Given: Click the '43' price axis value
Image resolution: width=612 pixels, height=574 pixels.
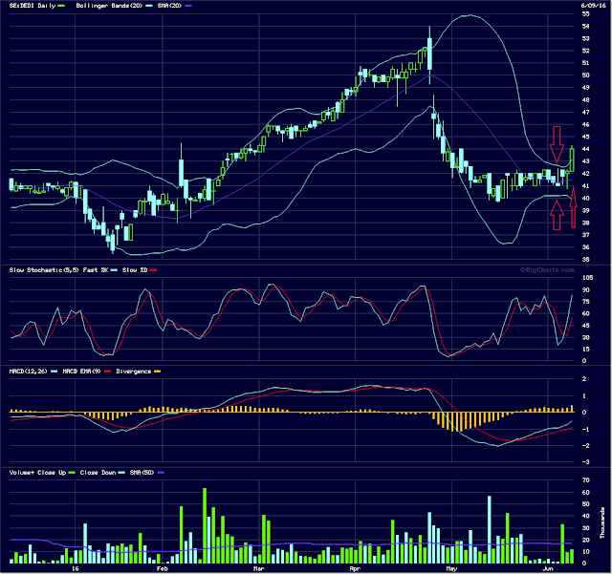Looking at the screenshot, I should 585,161.
